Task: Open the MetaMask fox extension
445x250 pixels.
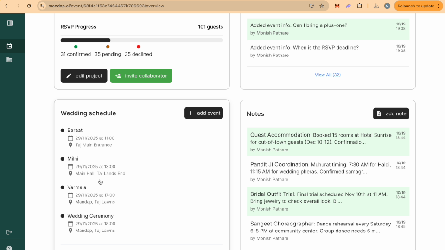Action: pos(337,6)
